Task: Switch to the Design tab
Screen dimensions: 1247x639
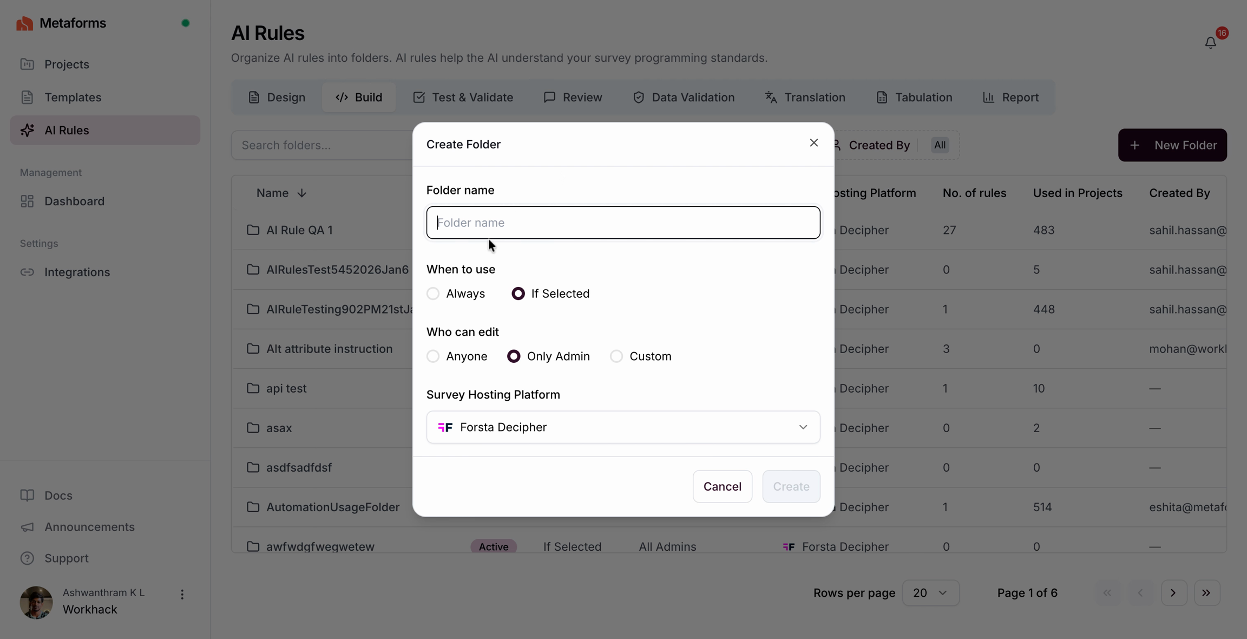Action: (x=277, y=97)
